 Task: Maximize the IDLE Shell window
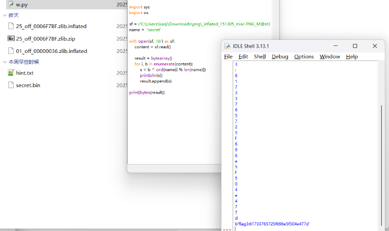coord(355,46)
